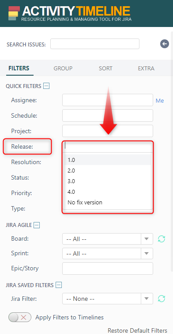Click the Activity Timeline logo

click(69, 13)
